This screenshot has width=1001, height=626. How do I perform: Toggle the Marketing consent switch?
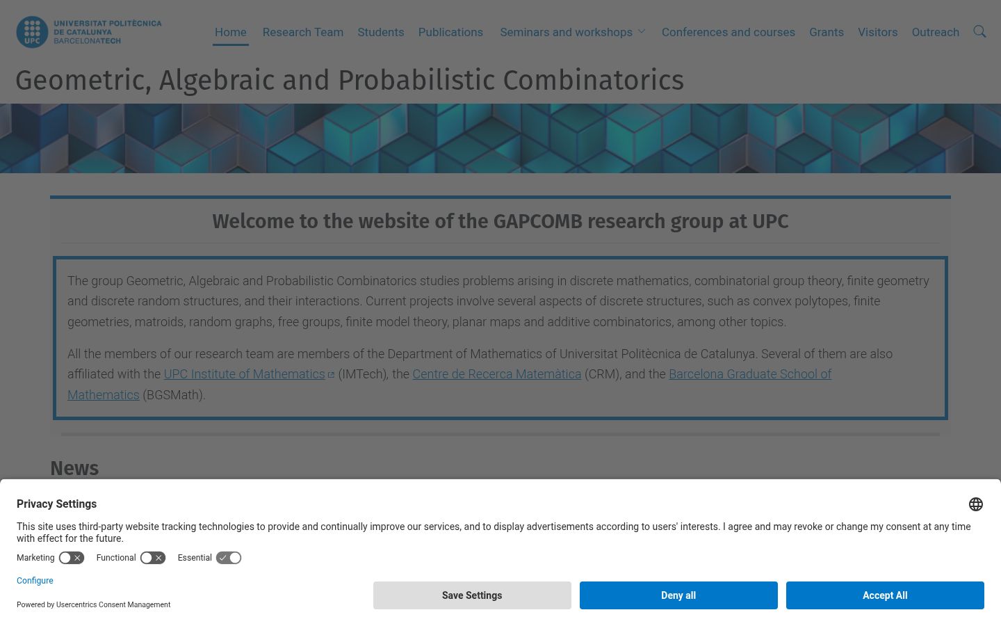(x=72, y=558)
